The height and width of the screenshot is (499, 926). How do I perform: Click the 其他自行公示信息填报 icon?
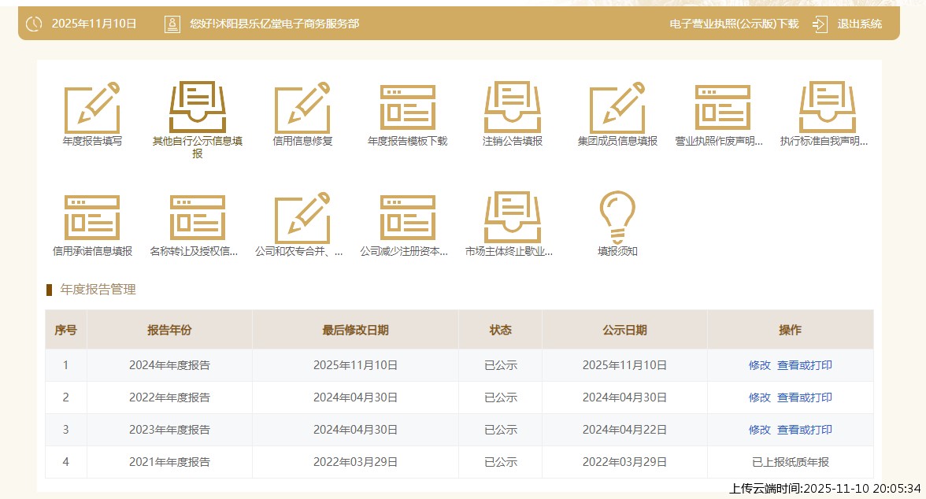pos(198,108)
